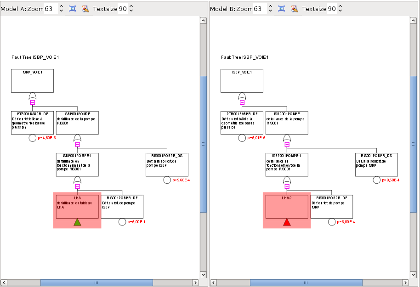This screenshot has width=420, height=287.
Task: Click basic event circle with p=5,04E-6
Action: pos(242,138)
